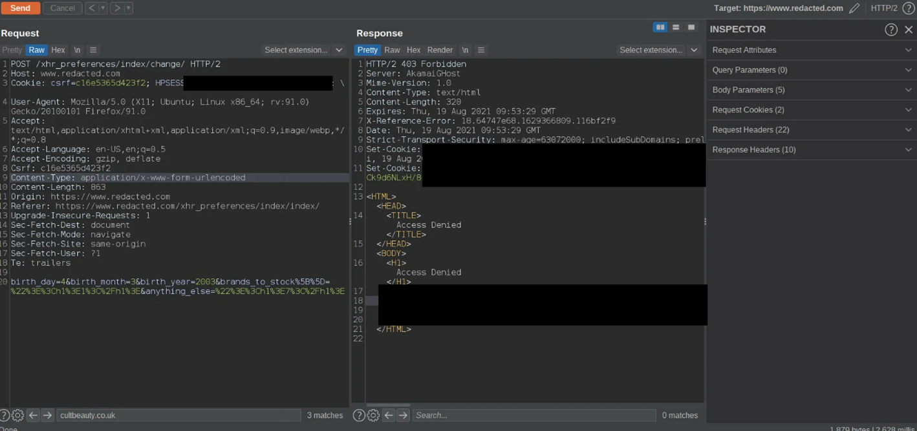917x431 pixels.
Task: Click the 'Upgrade-Insecure-Requests: 1' line
Action: 80,216
